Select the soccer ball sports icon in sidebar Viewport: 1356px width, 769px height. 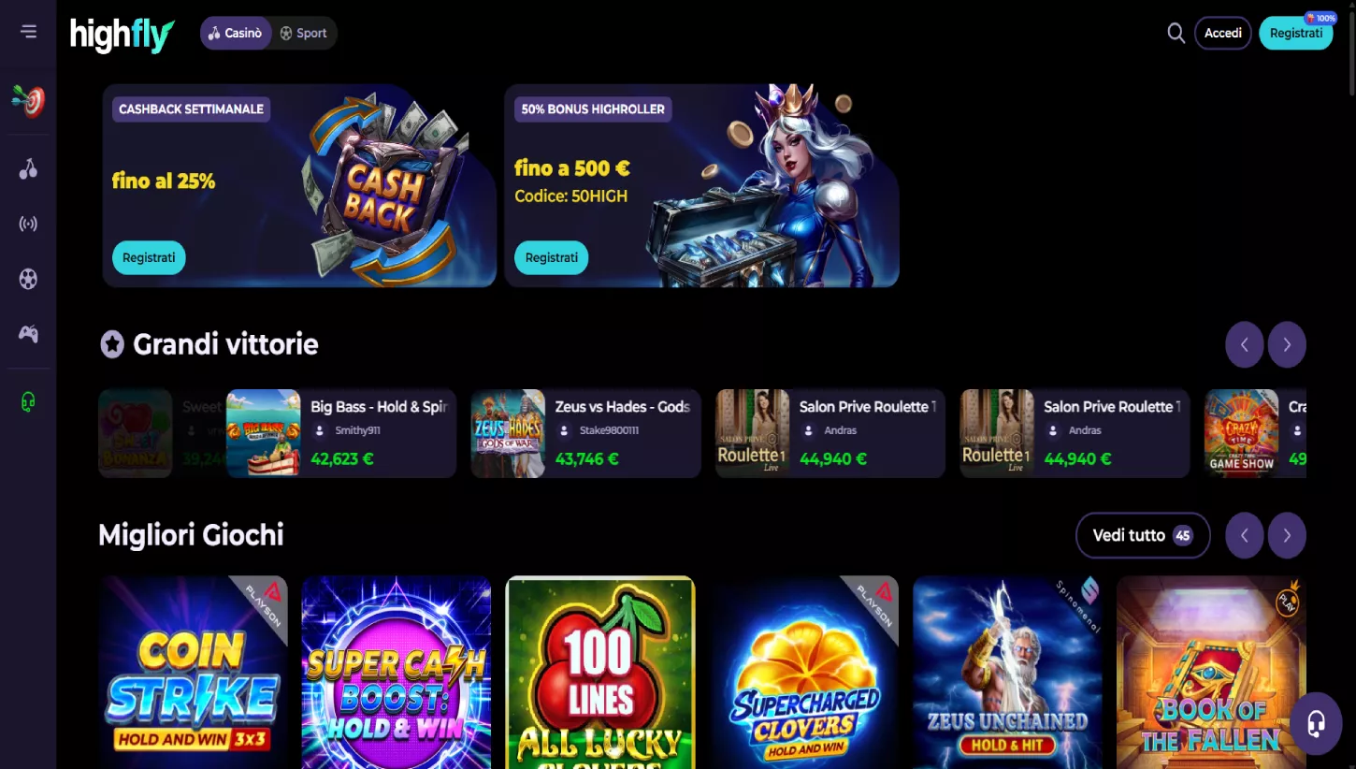[x=29, y=279]
